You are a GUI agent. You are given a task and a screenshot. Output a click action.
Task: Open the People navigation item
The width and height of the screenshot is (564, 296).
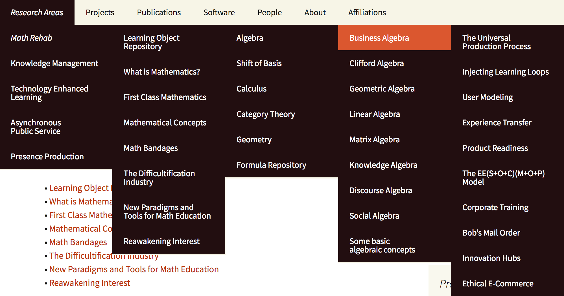(270, 12)
